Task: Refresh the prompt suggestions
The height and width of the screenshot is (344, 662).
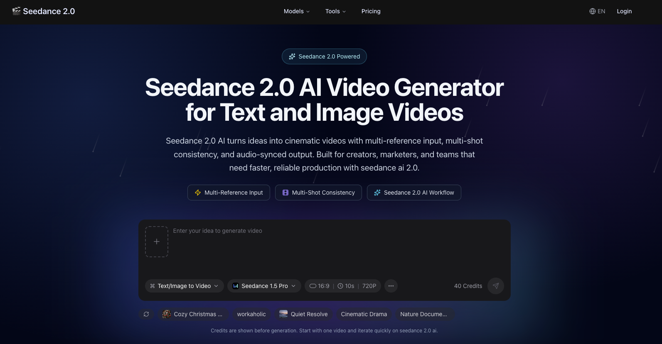Action: coord(146,314)
